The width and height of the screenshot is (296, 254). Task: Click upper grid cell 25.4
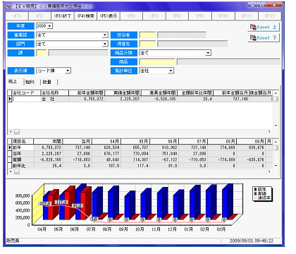tap(195, 99)
